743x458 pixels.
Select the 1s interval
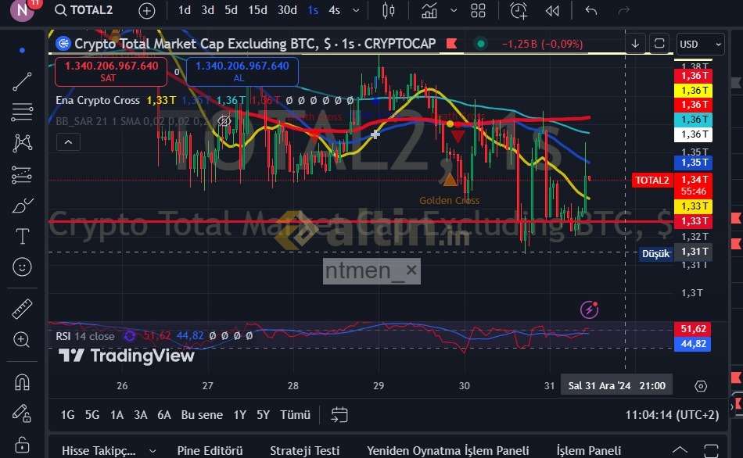(313, 10)
